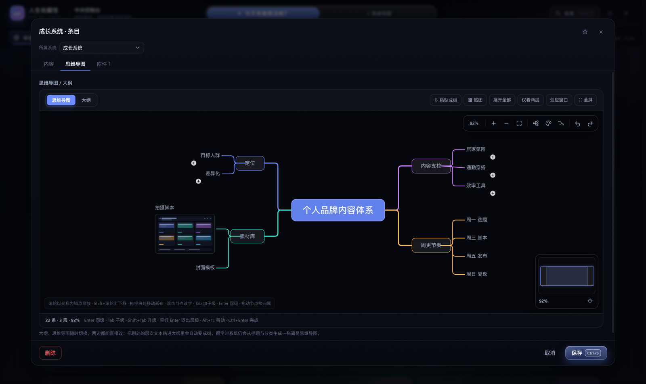The image size is (646, 384).
Task: Expand the 居家氛围 node plus icon
Action: click(493, 157)
